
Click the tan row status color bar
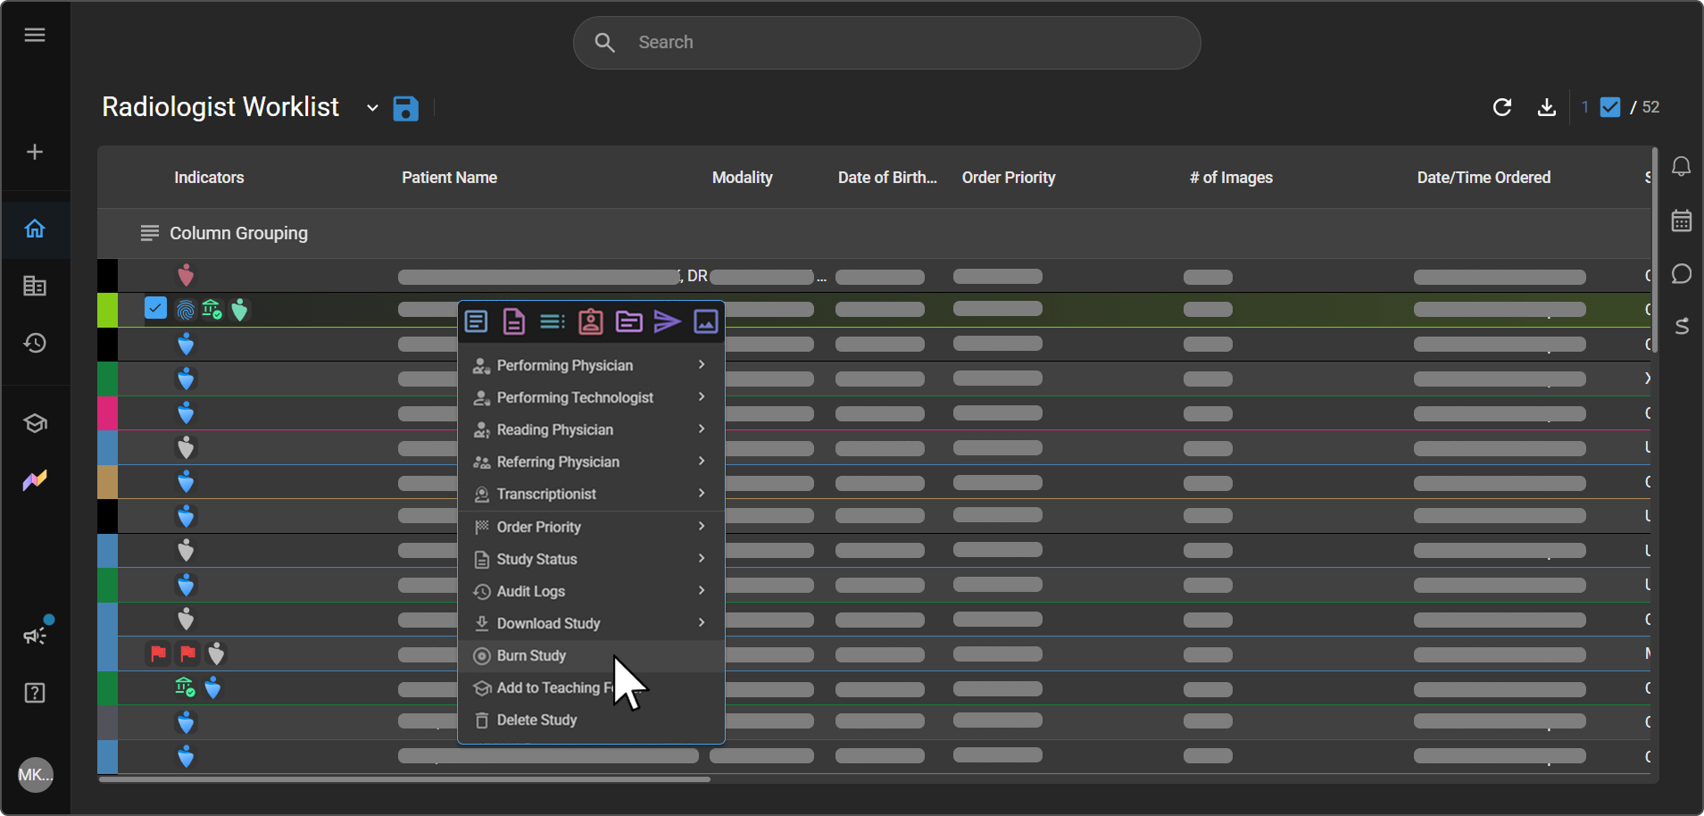pos(107,482)
